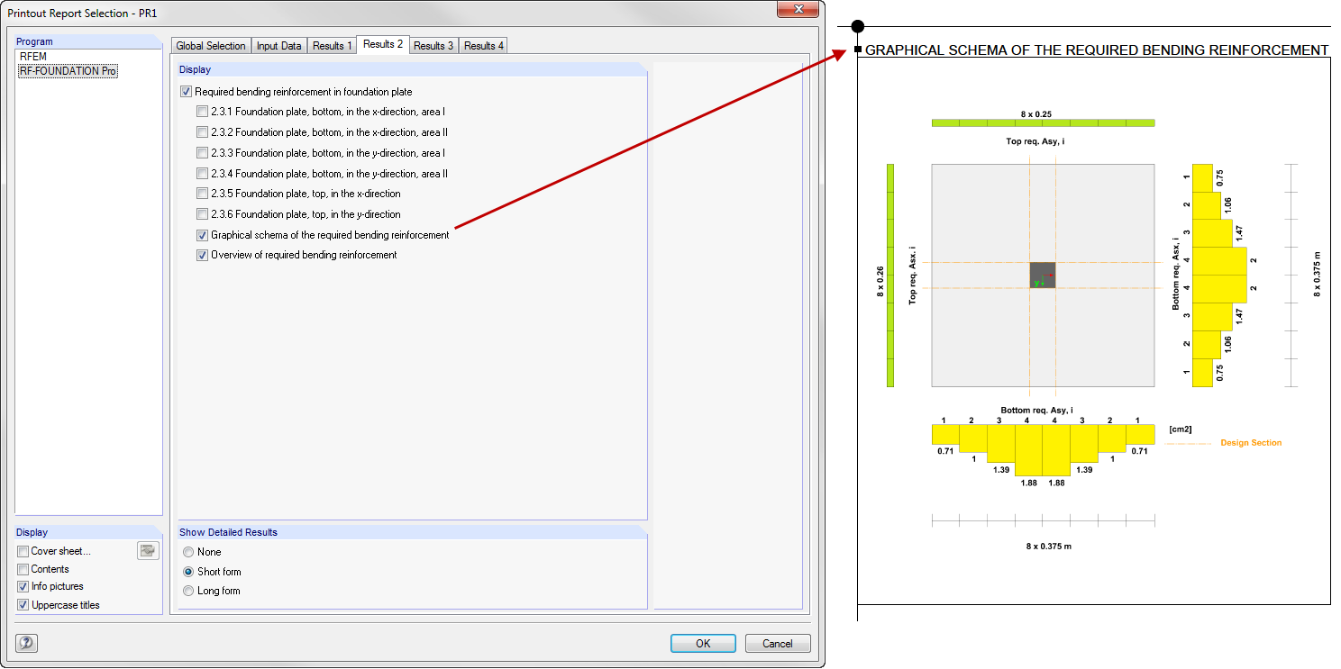Open the Results 4 tab
1341x669 pixels.
(x=482, y=45)
